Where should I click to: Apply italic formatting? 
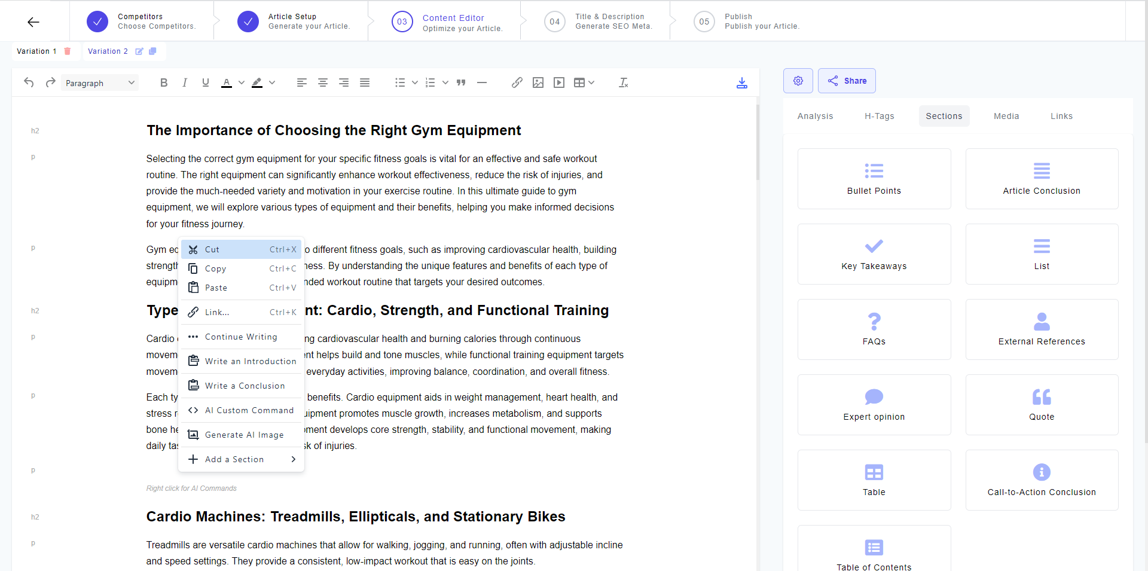pyautogui.click(x=185, y=83)
